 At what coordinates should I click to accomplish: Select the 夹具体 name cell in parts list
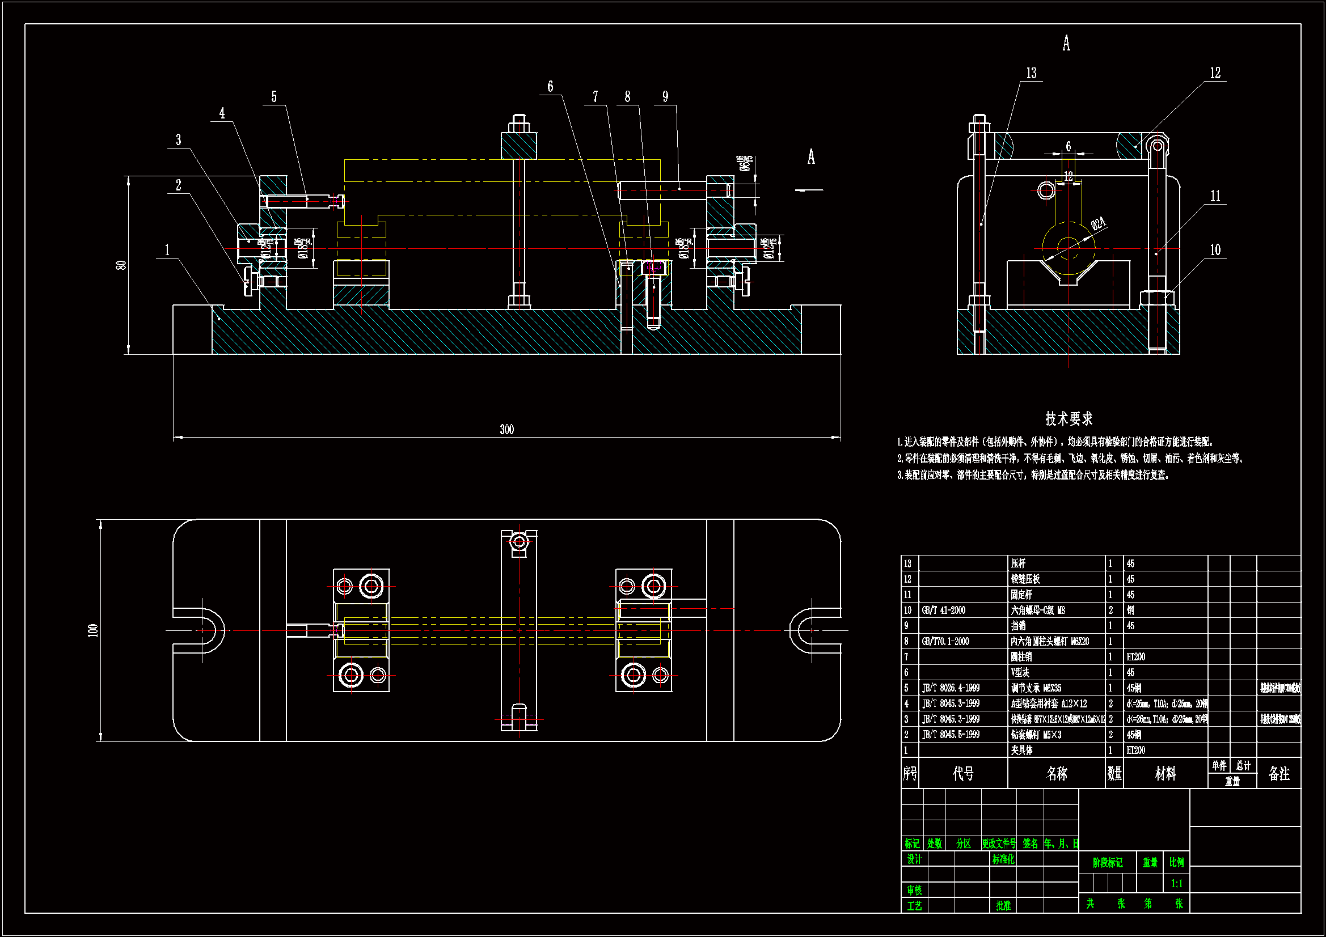coord(1021,750)
